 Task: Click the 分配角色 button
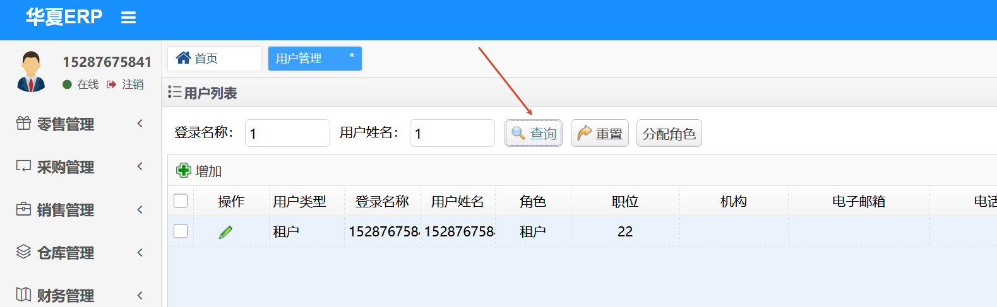click(669, 133)
